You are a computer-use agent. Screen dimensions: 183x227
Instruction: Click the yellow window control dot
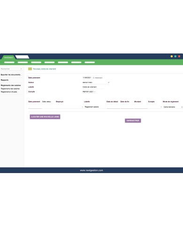pos(172,56)
